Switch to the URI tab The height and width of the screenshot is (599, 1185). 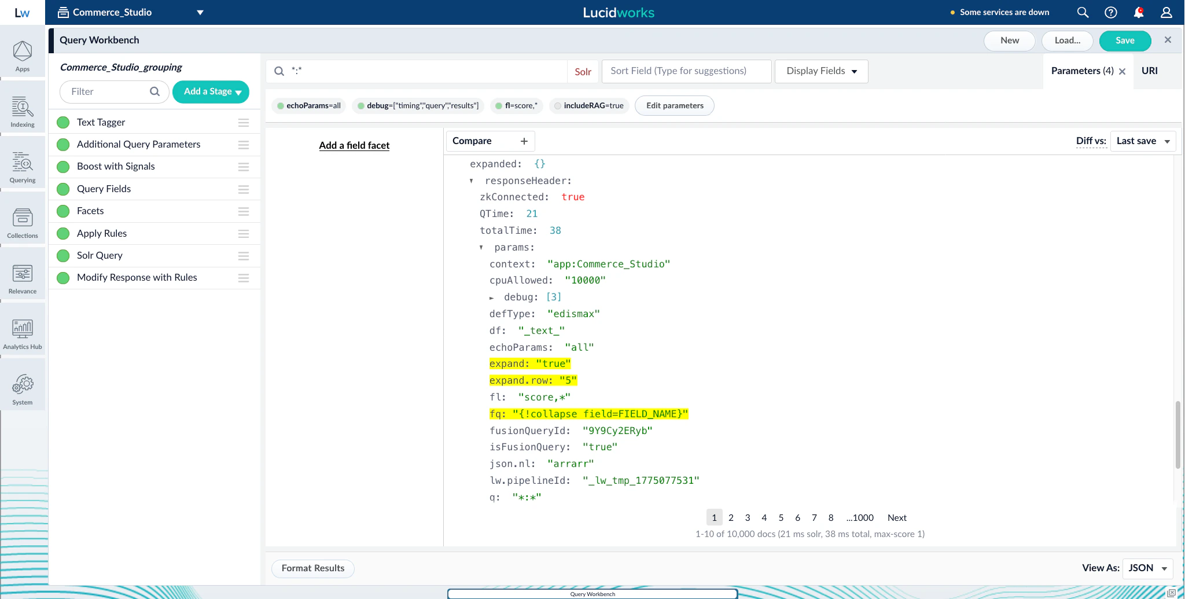(1150, 71)
